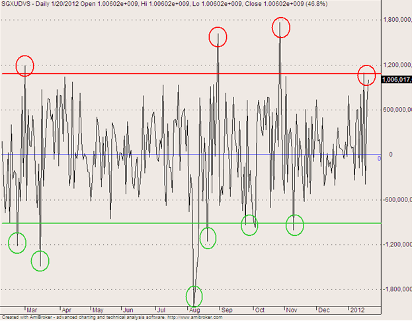Click the red circle at the September peak
The width and height of the screenshot is (414, 321).
[x=219, y=37]
